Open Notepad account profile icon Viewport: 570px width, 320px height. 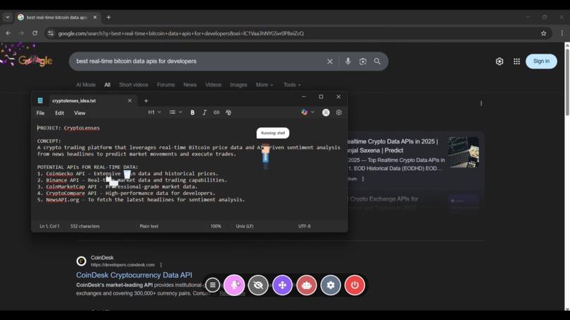pos(326,112)
